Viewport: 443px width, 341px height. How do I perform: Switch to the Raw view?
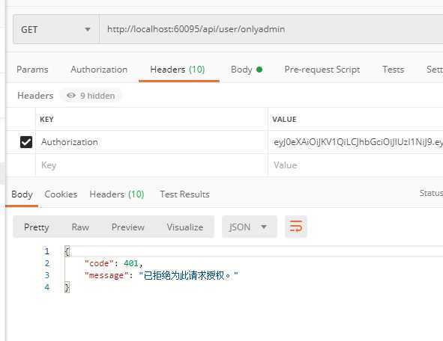click(80, 227)
